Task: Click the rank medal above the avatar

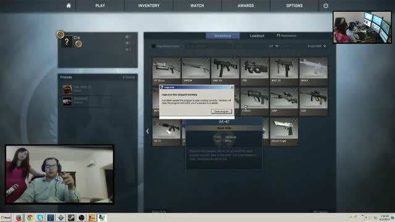Action: 60,35
